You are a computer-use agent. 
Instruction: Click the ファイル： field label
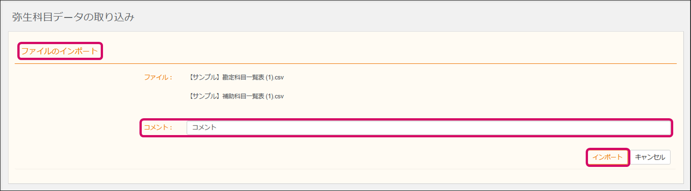point(158,77)
